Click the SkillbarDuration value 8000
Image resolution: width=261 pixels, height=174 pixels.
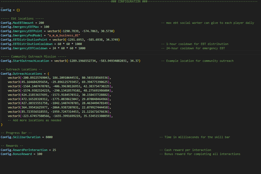[49, 137]
